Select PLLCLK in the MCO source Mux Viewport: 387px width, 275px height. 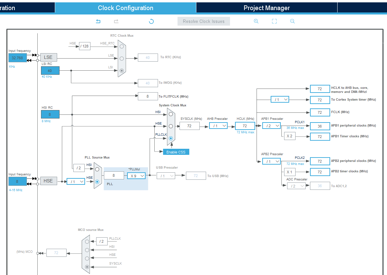(x=87, y=241)
